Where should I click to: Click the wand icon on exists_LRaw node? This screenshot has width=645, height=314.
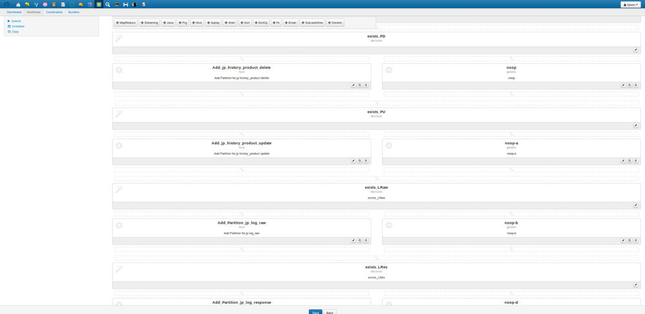point(119,190)
